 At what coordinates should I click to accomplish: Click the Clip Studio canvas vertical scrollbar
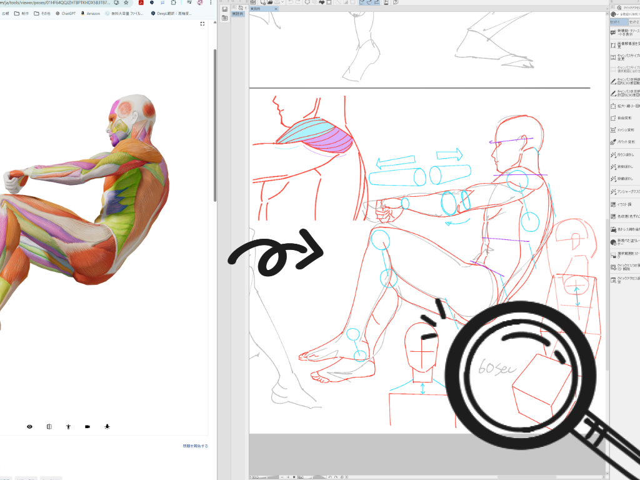[607, 295]
